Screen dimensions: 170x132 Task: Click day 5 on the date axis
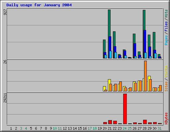[31, 128]
